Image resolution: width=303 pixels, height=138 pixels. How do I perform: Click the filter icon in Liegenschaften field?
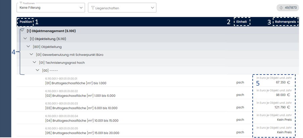93,8
